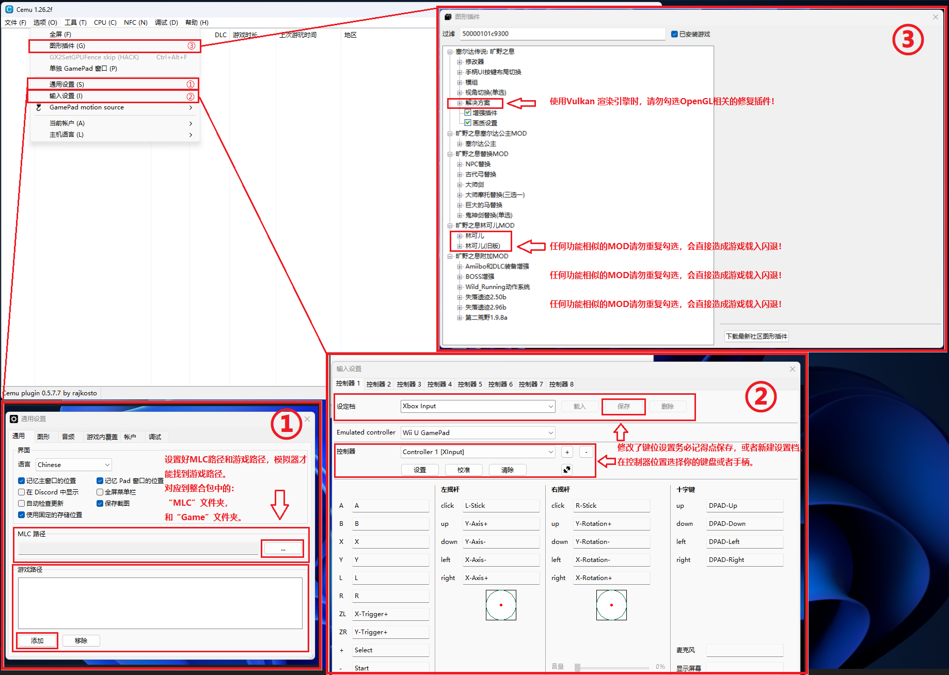Open the Emulated controller Wii U GamePad dropdown
Viewport: 949px width, 675px height.
(x=478, y=432)
